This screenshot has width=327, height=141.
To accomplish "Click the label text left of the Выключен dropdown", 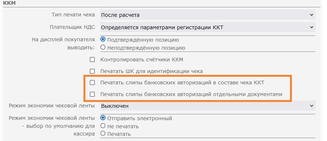I will click(52, 106).
